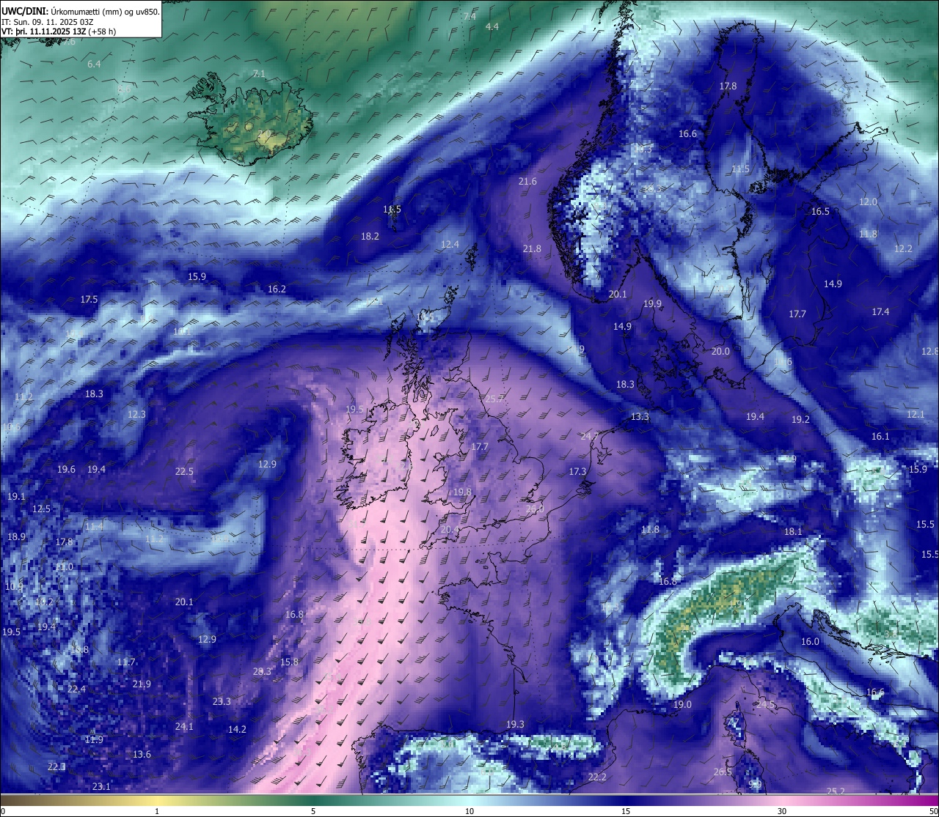The width and height of the screenshot is (939, 817).
Task: Select the 12.0 value in the east
Action: 868,202
